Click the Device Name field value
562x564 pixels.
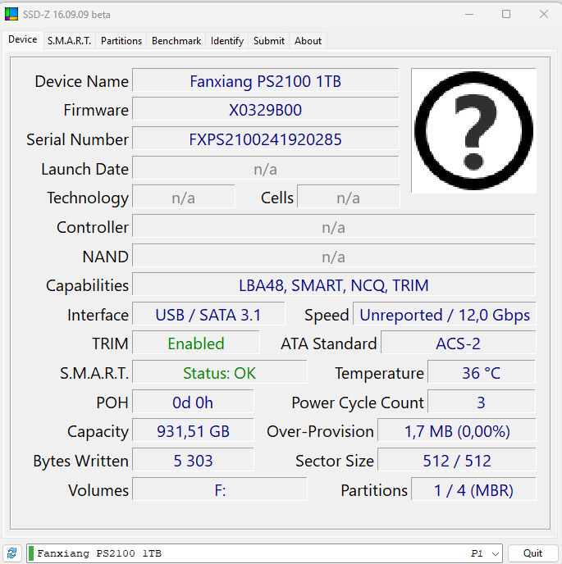click(x=265, y=81)
